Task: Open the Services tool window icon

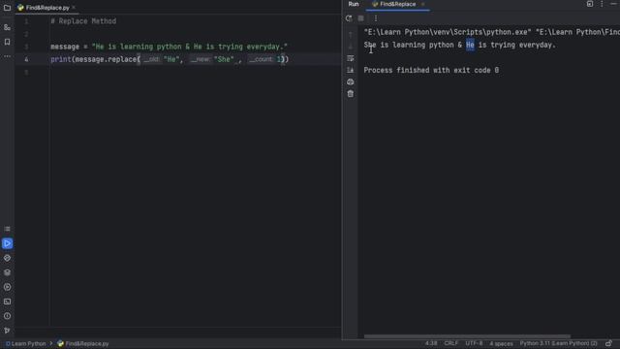Action: click(7, 287)
